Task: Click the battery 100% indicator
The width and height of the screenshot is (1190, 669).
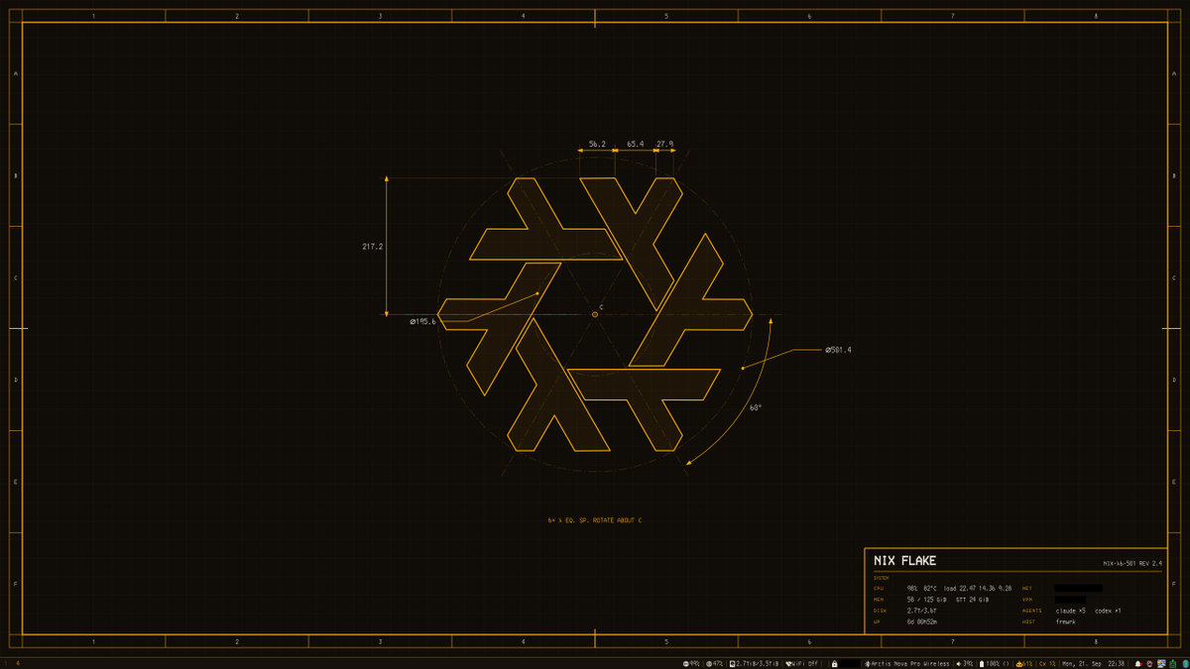Action: (x=995, y=663)
